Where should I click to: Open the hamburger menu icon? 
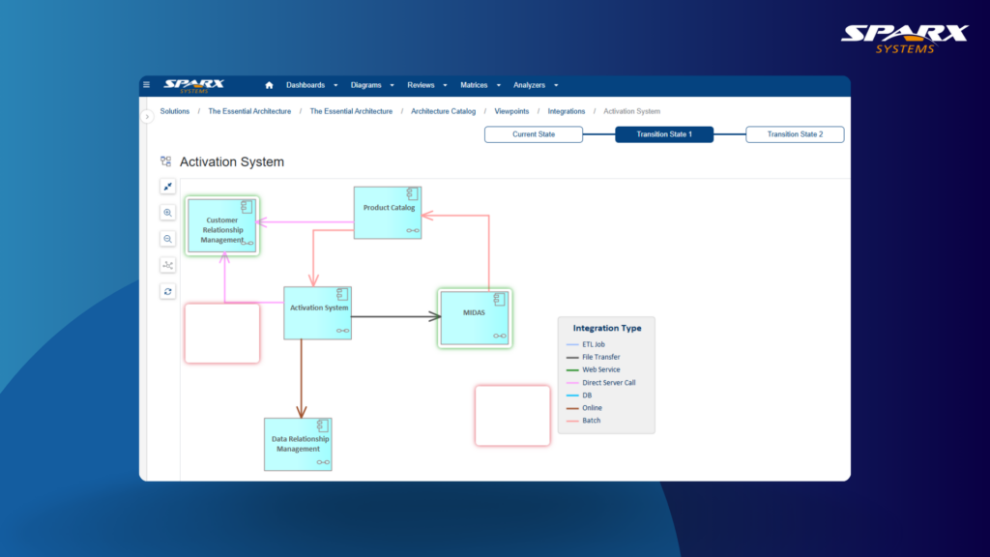click(147, 85)
